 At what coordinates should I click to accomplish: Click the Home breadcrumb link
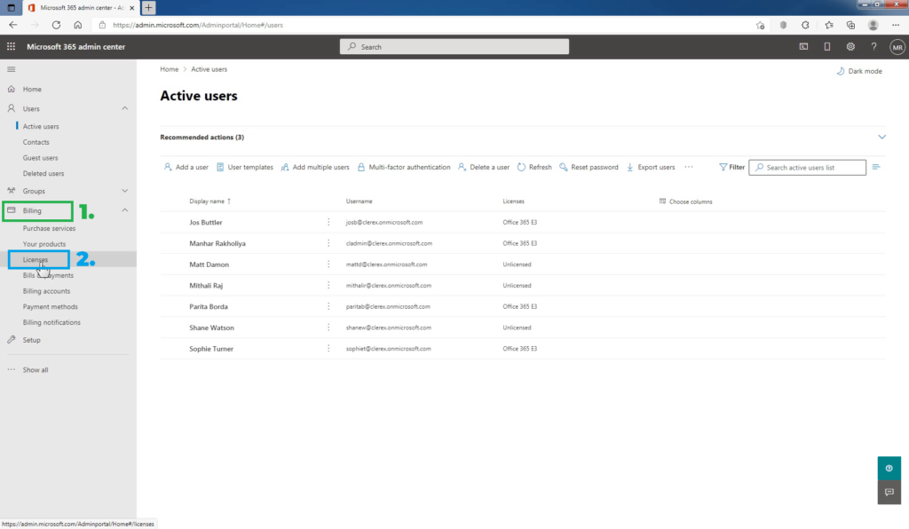[x=170, y=69]
